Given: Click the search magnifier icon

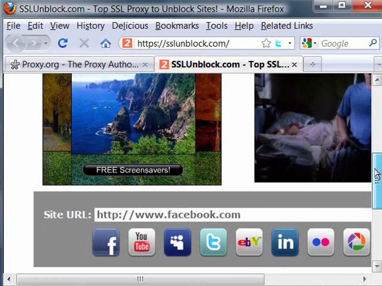Looking at the screenshot, I should [x=373, y=43].
